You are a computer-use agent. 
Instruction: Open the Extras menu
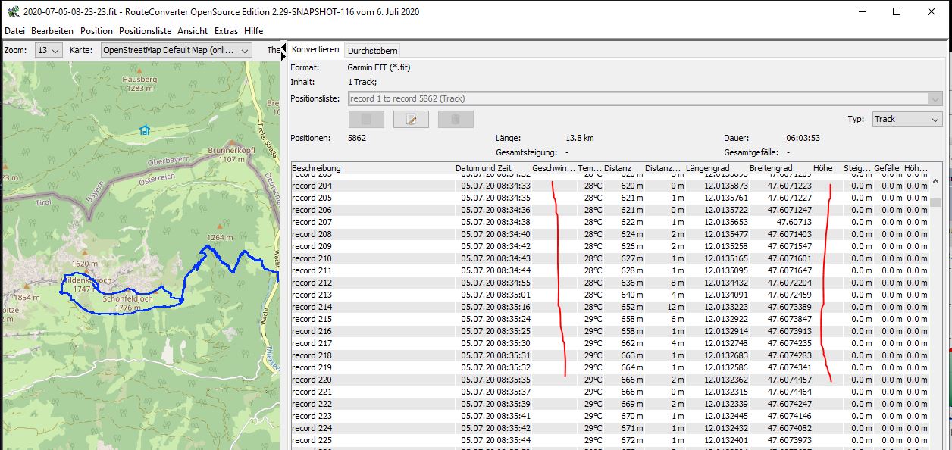point(226,31)
